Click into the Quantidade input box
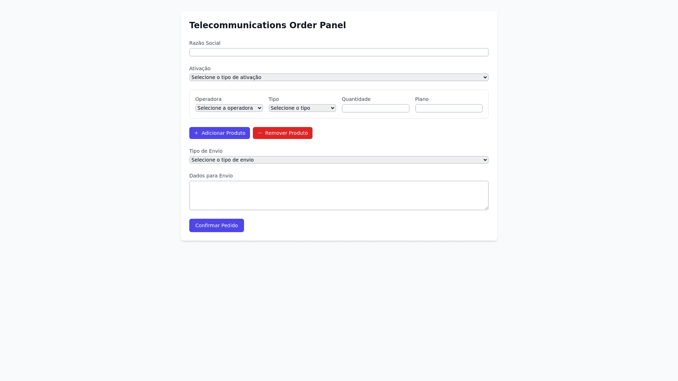 pos(375,108)
